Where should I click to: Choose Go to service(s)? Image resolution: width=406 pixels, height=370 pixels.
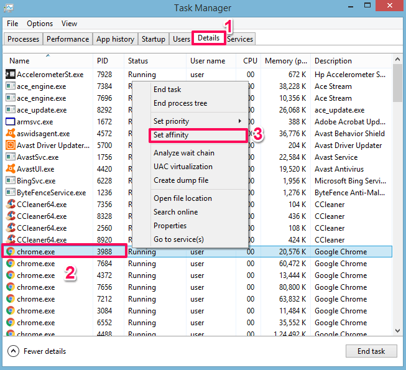click(198, 239)
